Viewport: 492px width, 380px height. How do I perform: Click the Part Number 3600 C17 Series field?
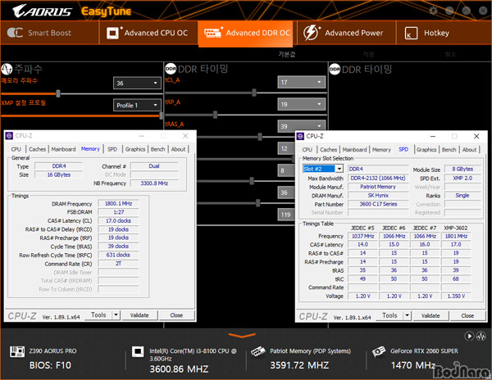pos(378,204)
